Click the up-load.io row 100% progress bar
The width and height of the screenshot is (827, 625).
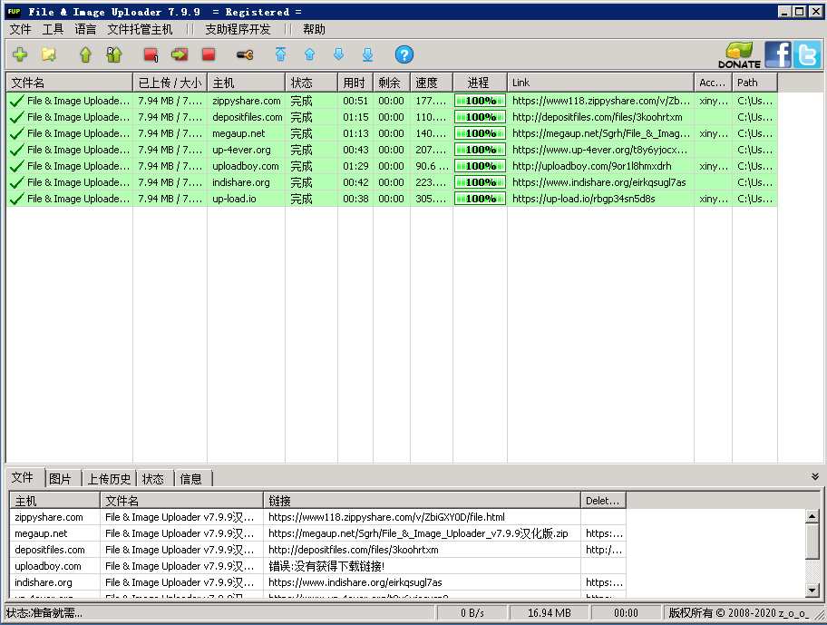pyautogui.click(x=480, y=199)
